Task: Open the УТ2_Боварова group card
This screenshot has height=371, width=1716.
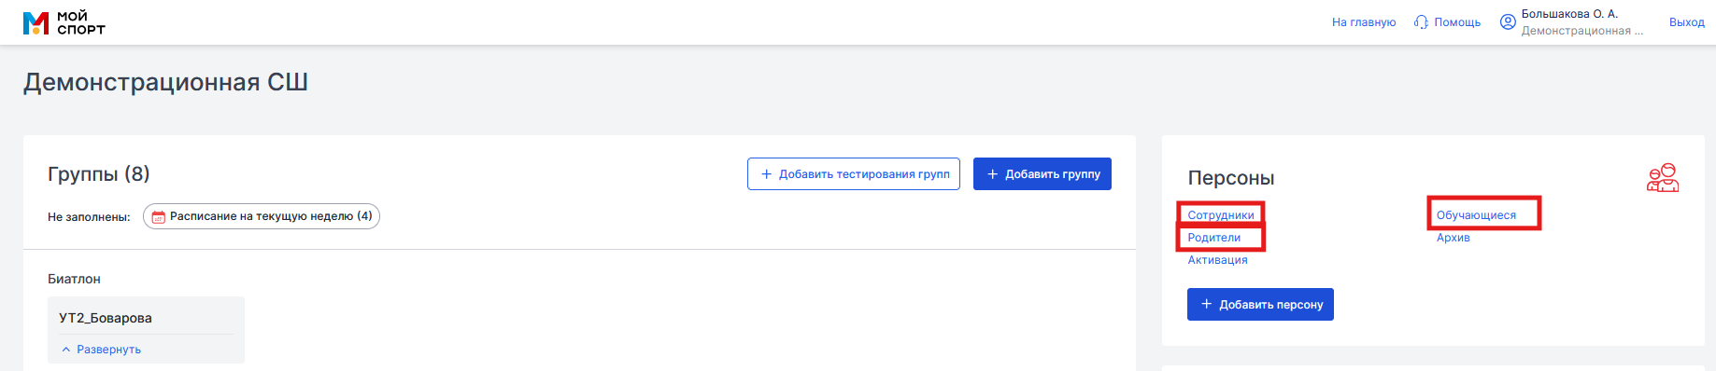Action: [x=146, y=319]
